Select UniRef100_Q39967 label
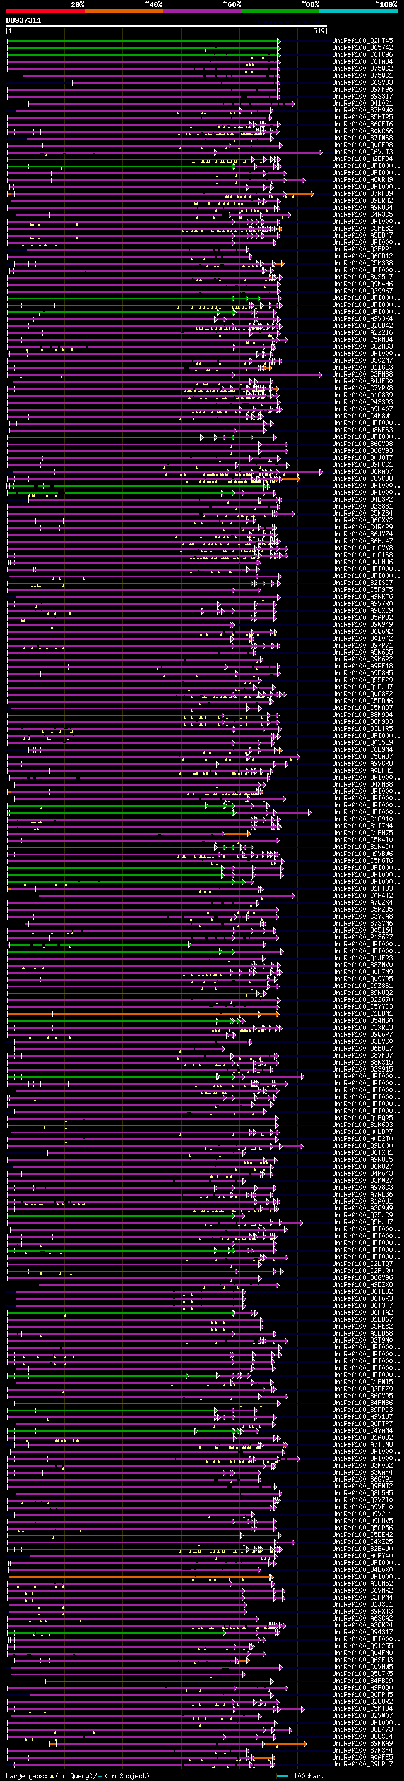The width and height of the screenshot is (404, 1781). point(362,291)
